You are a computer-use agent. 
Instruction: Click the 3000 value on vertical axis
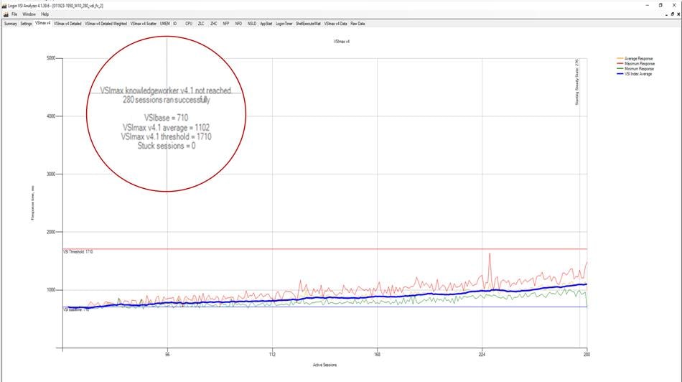(51, 174)
